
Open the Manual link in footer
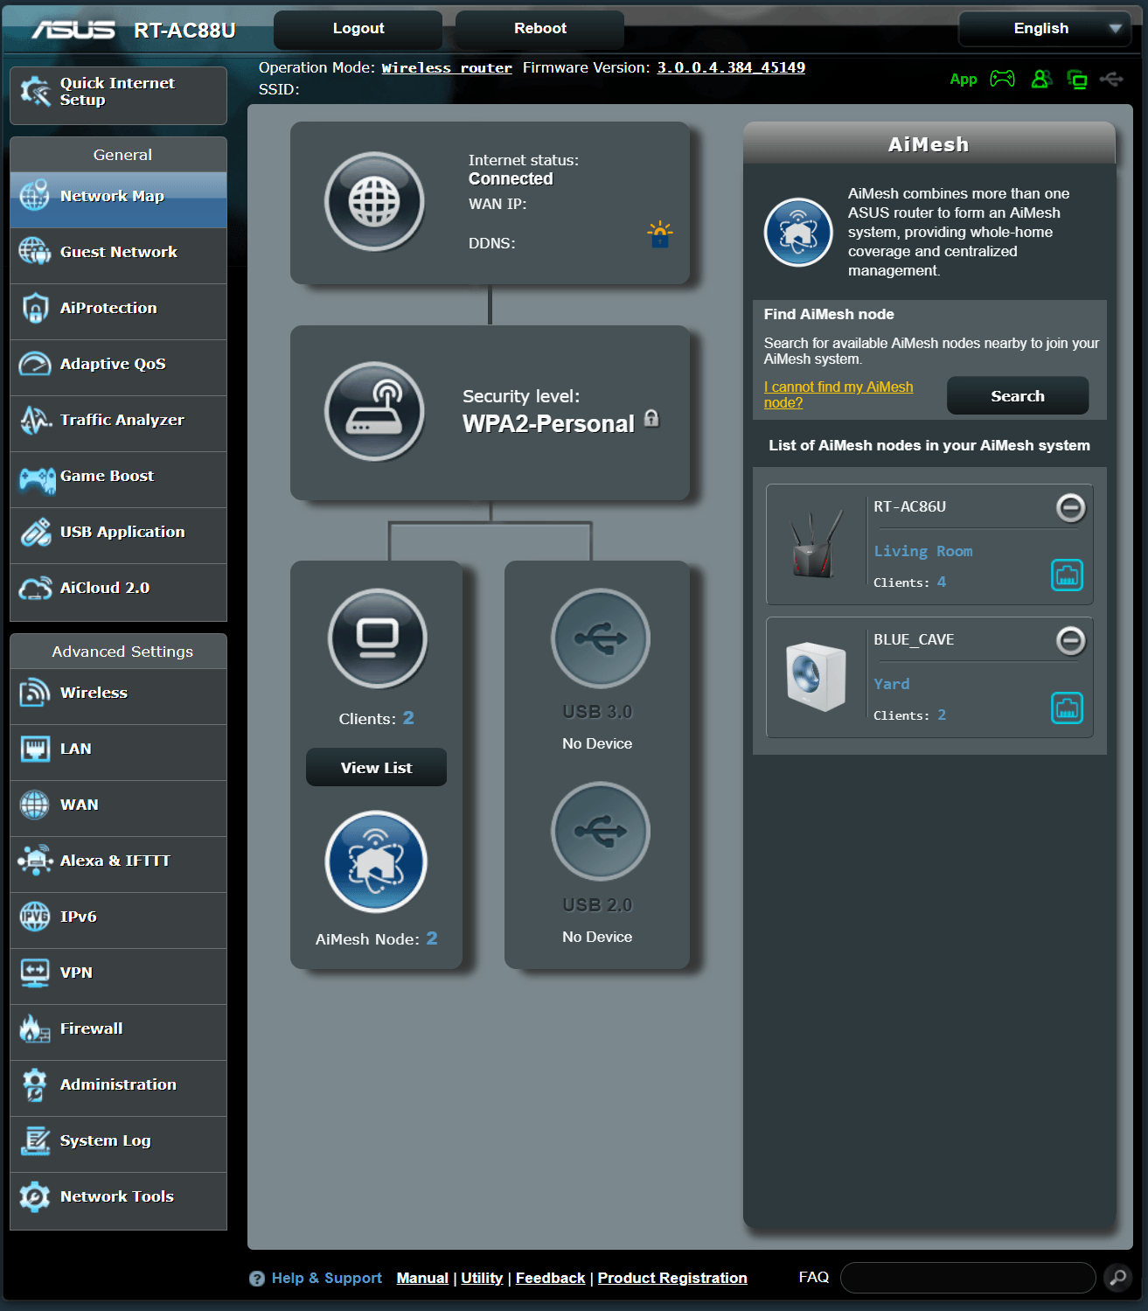point(422,1278)
